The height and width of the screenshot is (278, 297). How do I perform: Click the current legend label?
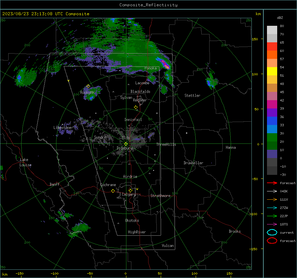pos(287,232)
